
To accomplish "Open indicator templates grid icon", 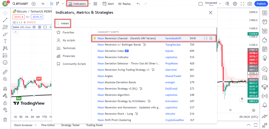I will (95, 4).
